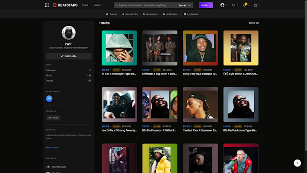Image resolution: width=307 pixels, height=173 pixels.
Task: Open the favorites heart menu
Action: (235, 5)
